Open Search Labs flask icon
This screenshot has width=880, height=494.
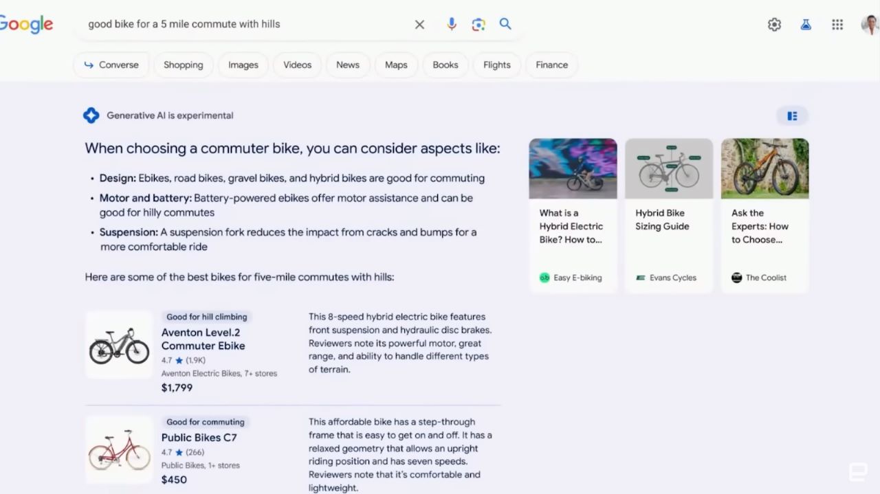(806, 25)
